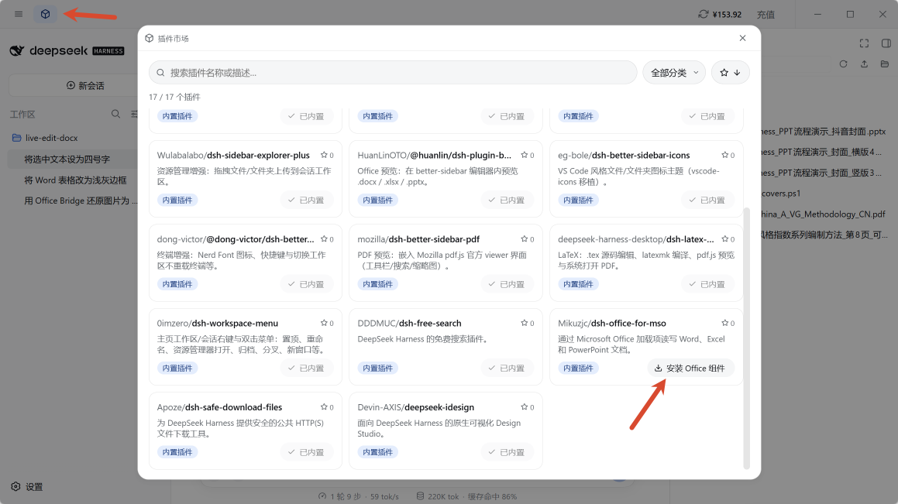Open Wulabalabo/dsh-sidebar-explorer-plus plugin title
Image resolution: width=898 pixels, height=504 pixels.
(x=233, y=155)
